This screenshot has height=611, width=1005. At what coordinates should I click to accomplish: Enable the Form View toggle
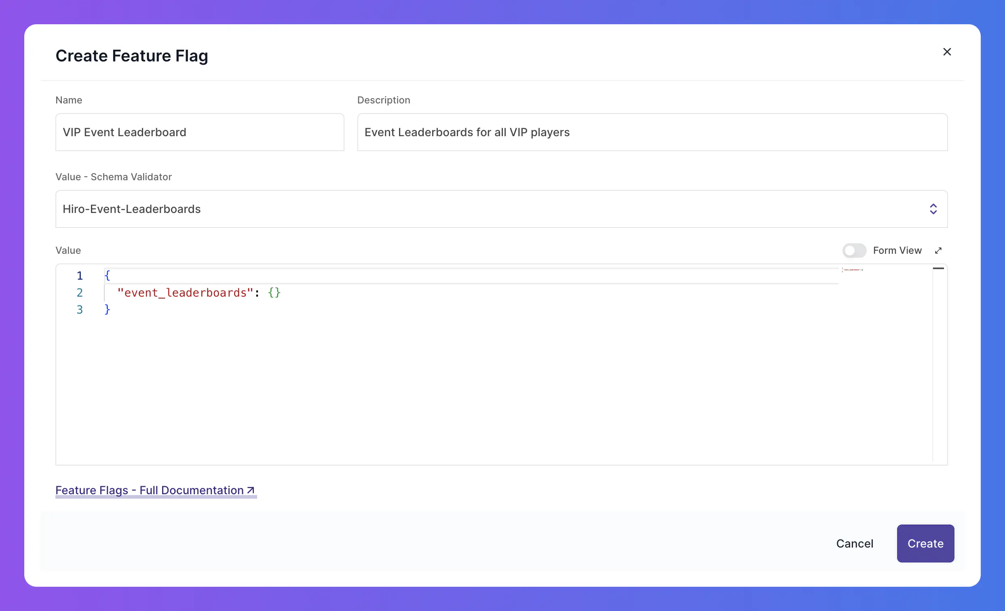click(854, 250)
